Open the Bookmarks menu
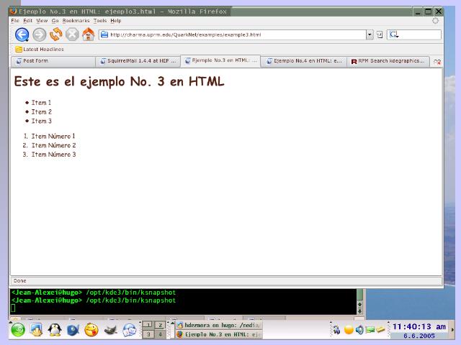 click(76, 21)
